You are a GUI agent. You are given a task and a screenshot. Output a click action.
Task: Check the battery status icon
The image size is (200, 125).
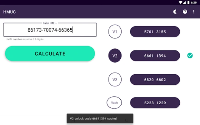(x=189, y=2)
